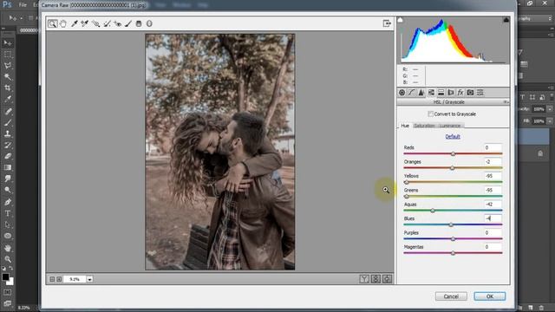
Task: Click the Yellows value input field
Action: point(493,176)
